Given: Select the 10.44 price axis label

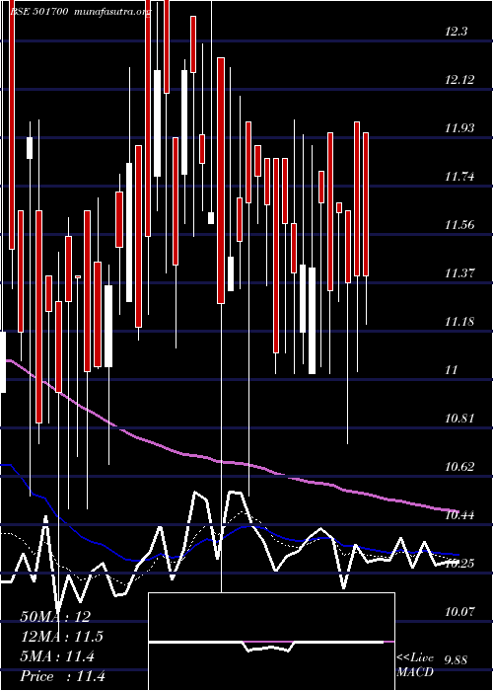Looking at the screenshot, I should click(460, 514).
